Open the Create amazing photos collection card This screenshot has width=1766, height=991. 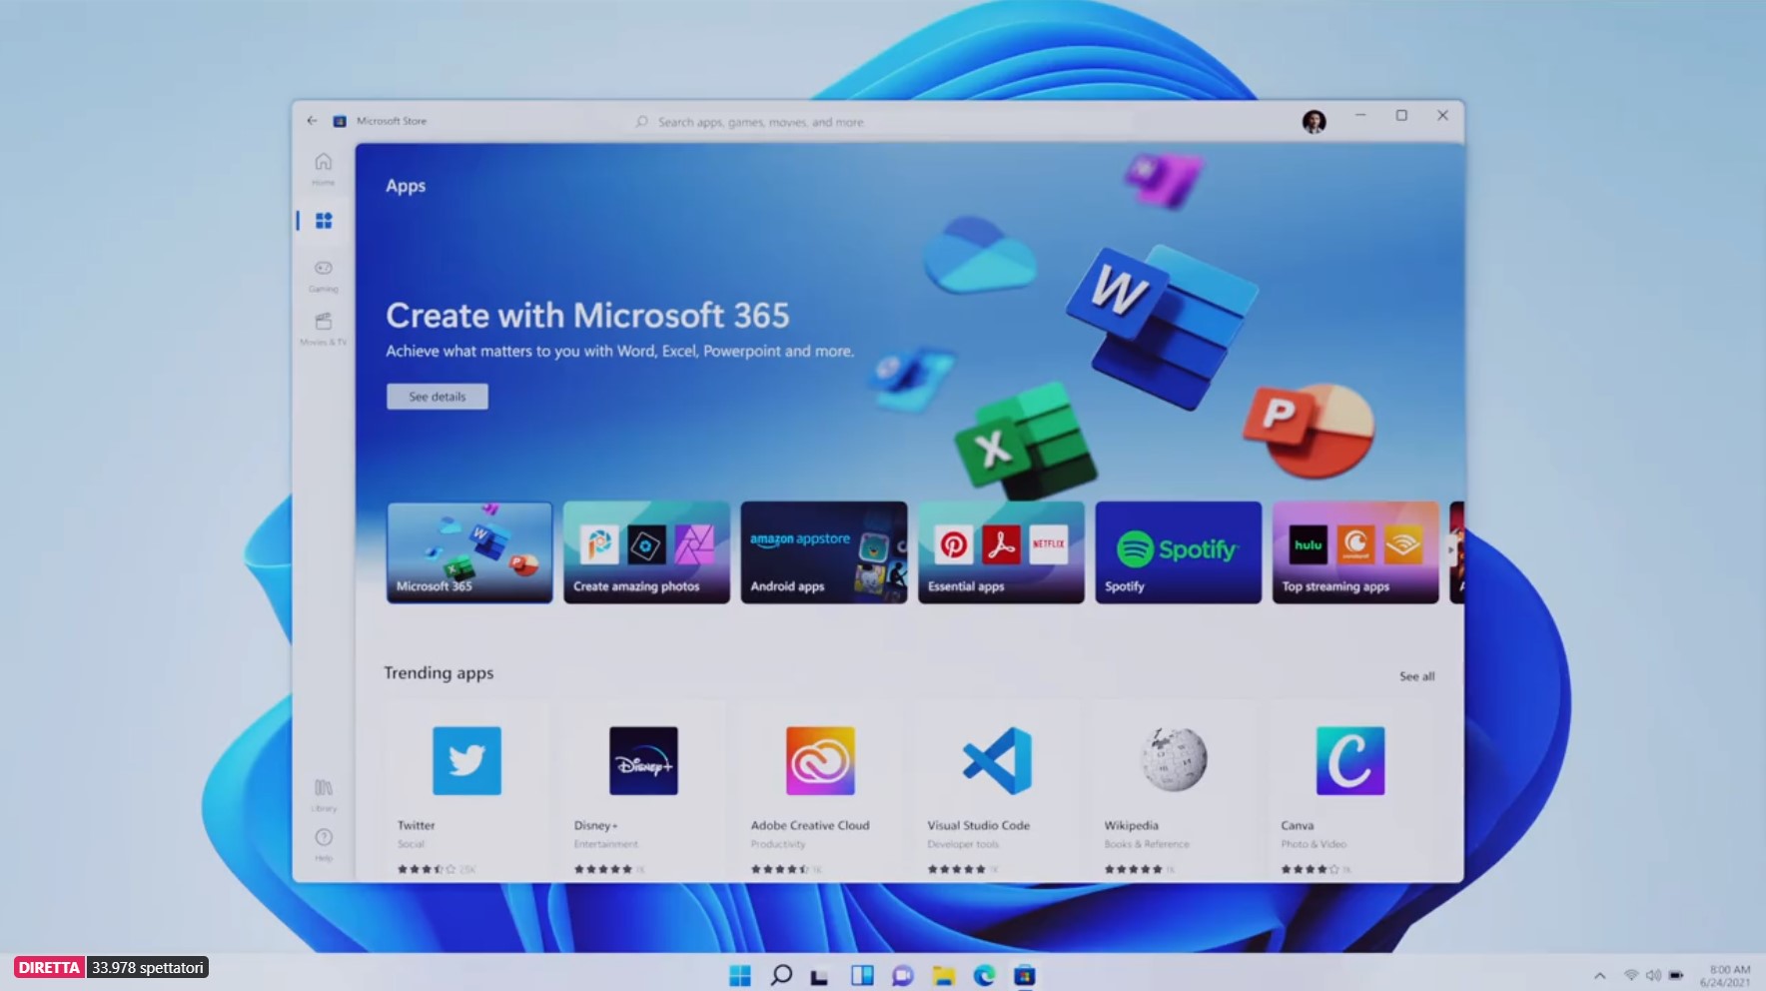coord(646,552)
